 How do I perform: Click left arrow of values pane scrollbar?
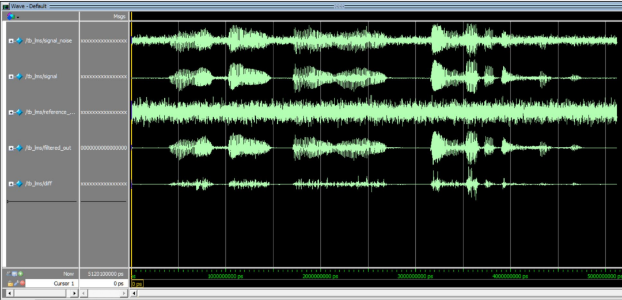(x=84, y=294)
